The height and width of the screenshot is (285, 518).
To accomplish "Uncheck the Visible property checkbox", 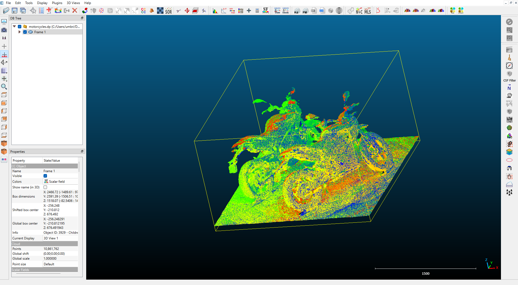I will click(45, 176).
